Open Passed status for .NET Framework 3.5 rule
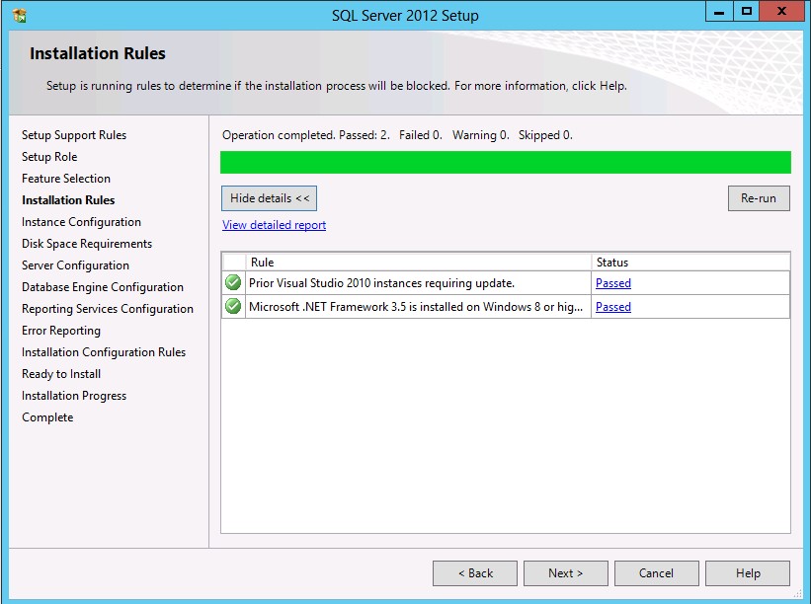The image size is (811, 604). click(612, 307)
